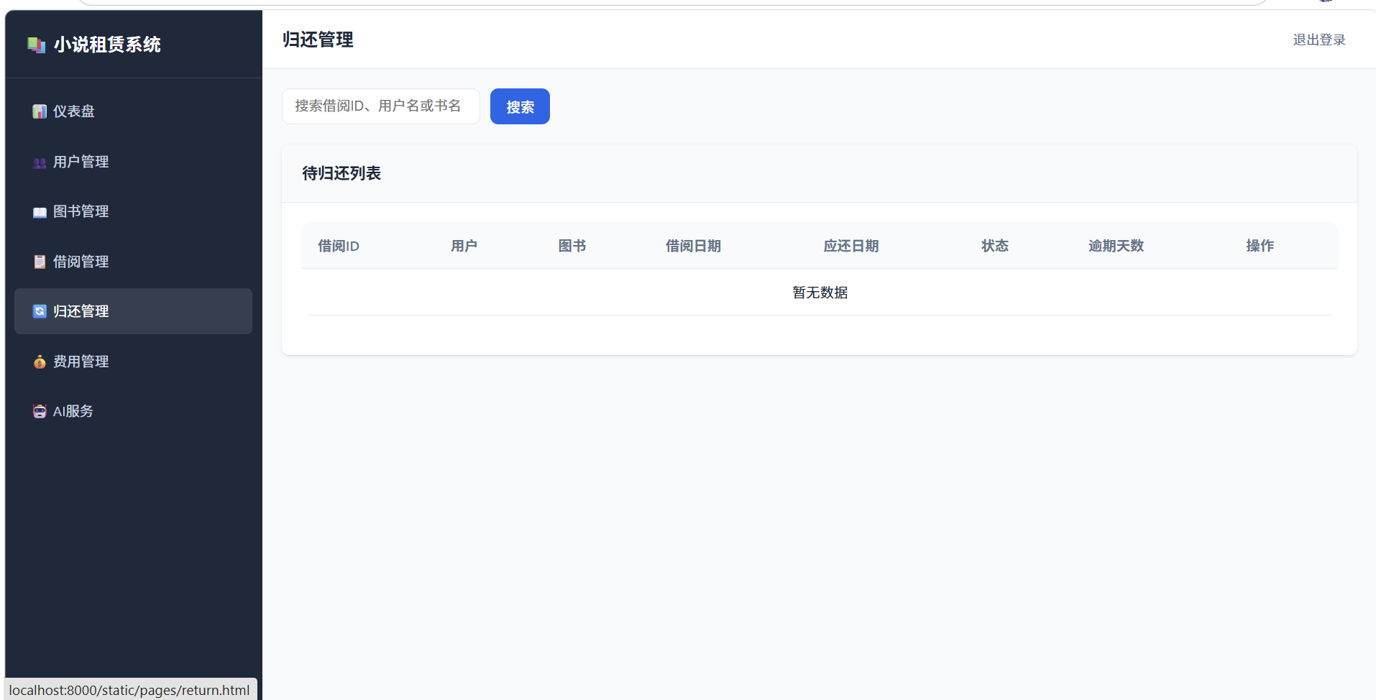Click the 逾期天数 column header
1376x700 pixels.
(1116, 246)
